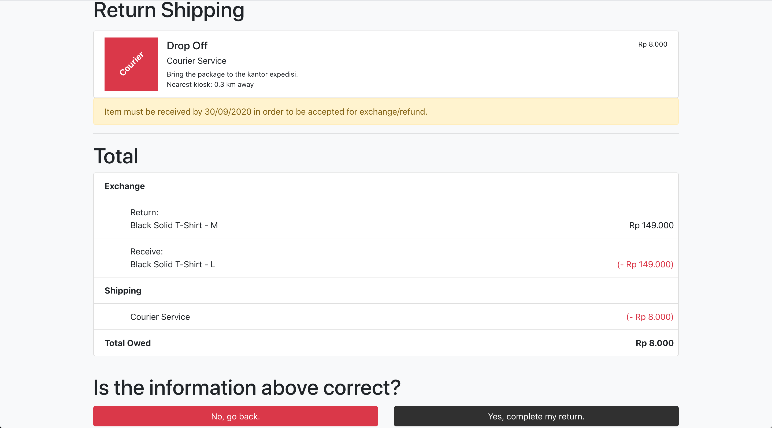Click the yellow return deadline notice banner
Viewport: 772px width, 428px height.
386,111
